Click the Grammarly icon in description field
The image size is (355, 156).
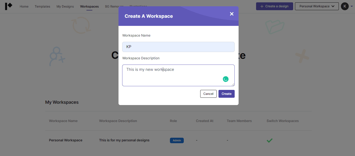click(x=226, y=79)
